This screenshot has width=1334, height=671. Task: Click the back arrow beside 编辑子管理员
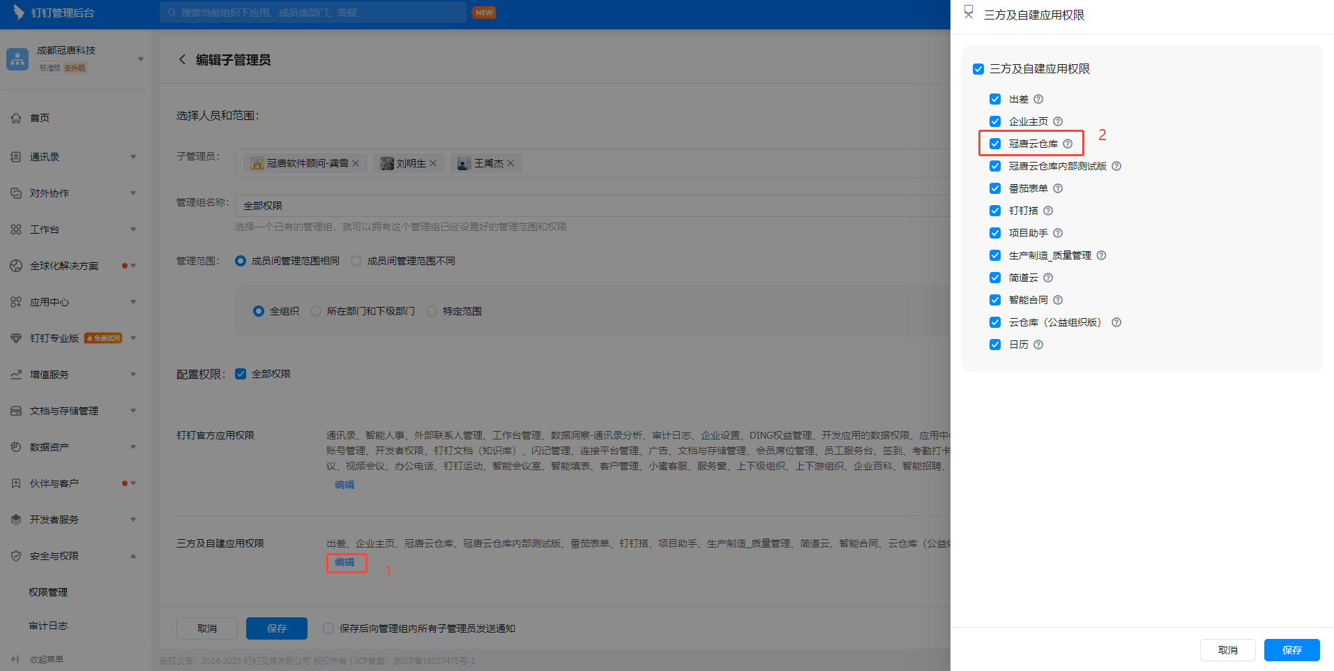[182, 59]
